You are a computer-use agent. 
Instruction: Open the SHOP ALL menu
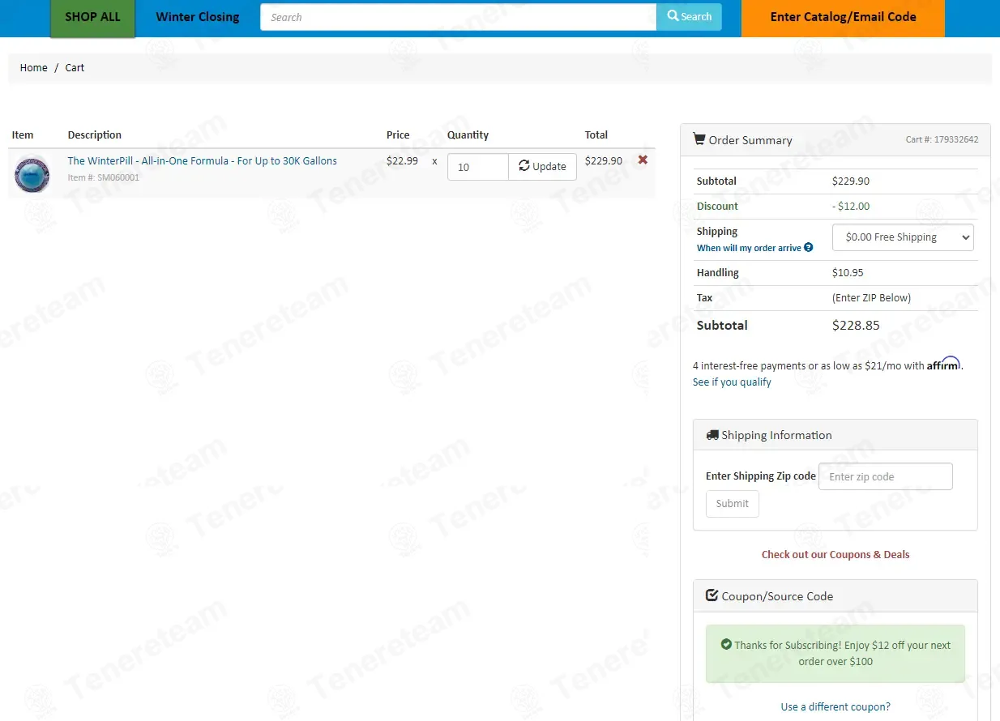click(x=92, y=17)
